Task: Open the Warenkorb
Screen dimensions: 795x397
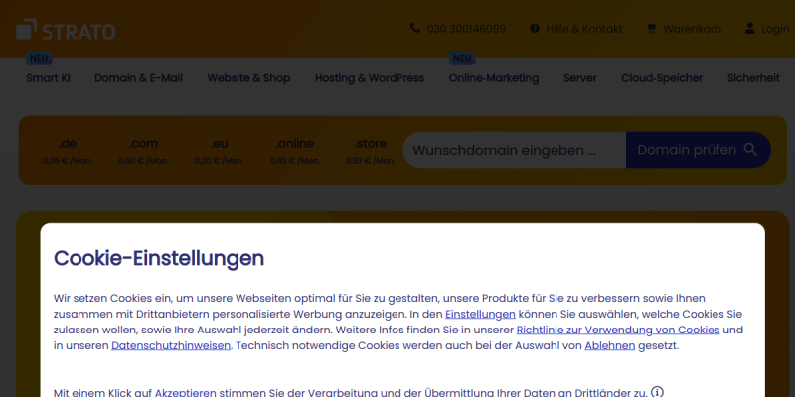Action: [x=692, y=29]
